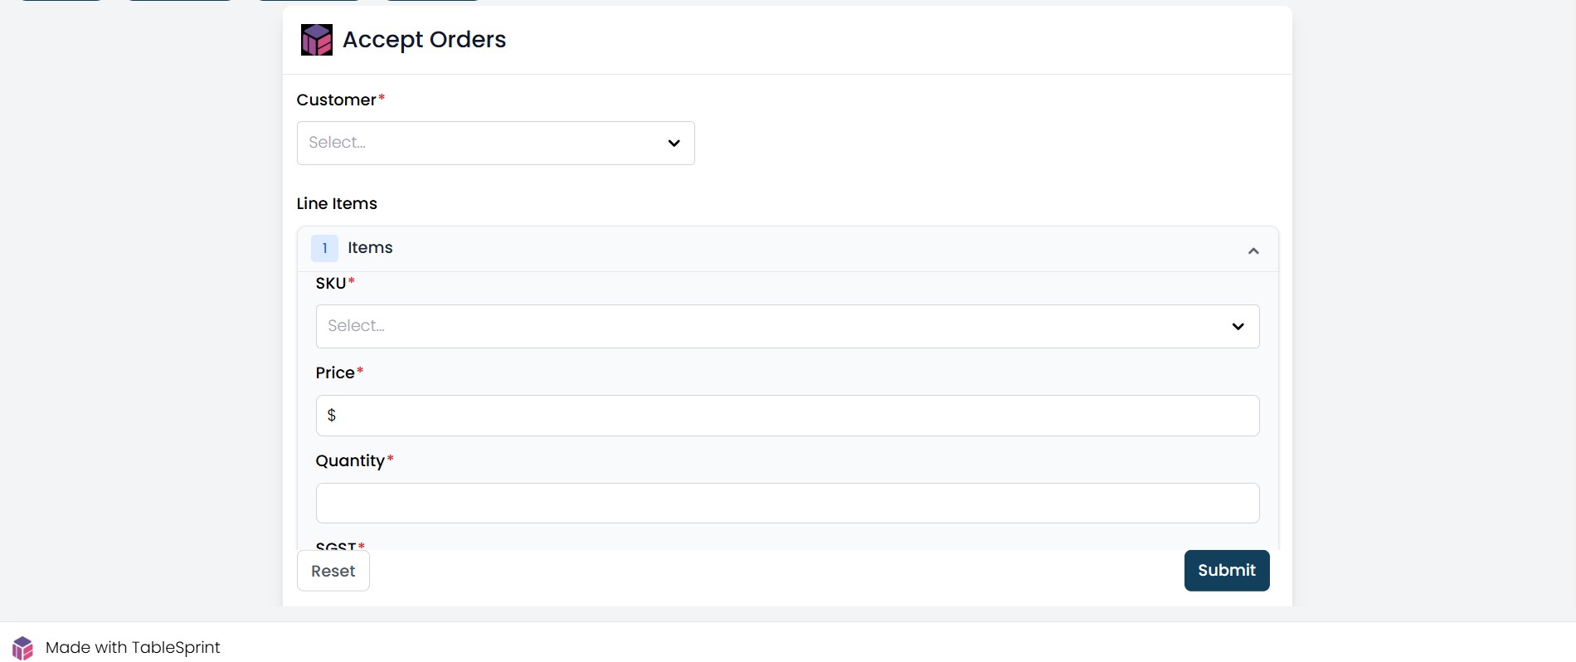Click the Line Items label
This screenshot has height=662, width=1576.
point(337,204)
